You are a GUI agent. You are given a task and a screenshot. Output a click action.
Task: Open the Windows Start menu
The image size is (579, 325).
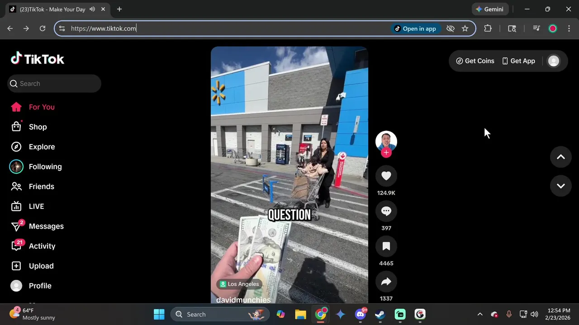point(159,314)
